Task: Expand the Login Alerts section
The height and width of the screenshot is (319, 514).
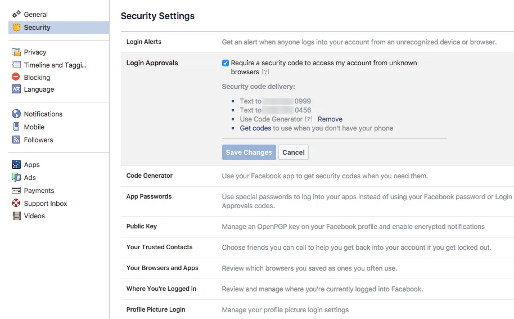Action: tap(144, 42)
